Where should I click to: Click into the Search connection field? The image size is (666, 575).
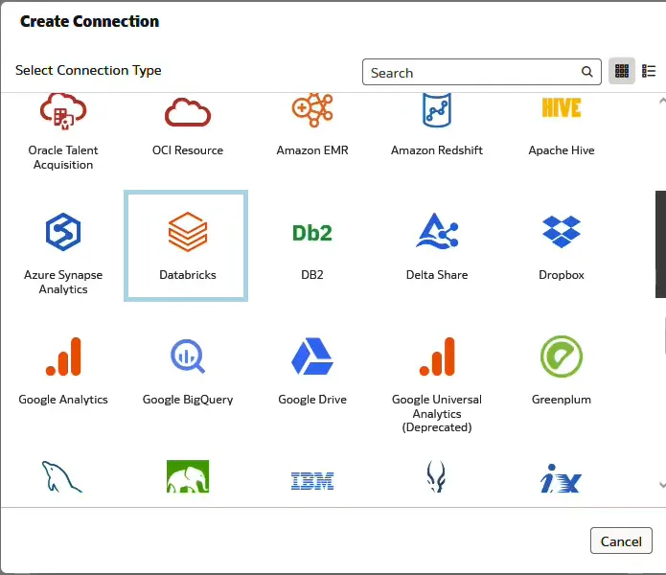(x=482, y=72)
